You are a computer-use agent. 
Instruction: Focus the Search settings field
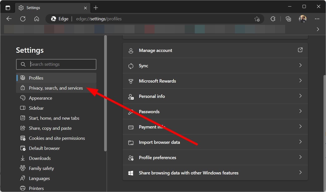(56, 64)
